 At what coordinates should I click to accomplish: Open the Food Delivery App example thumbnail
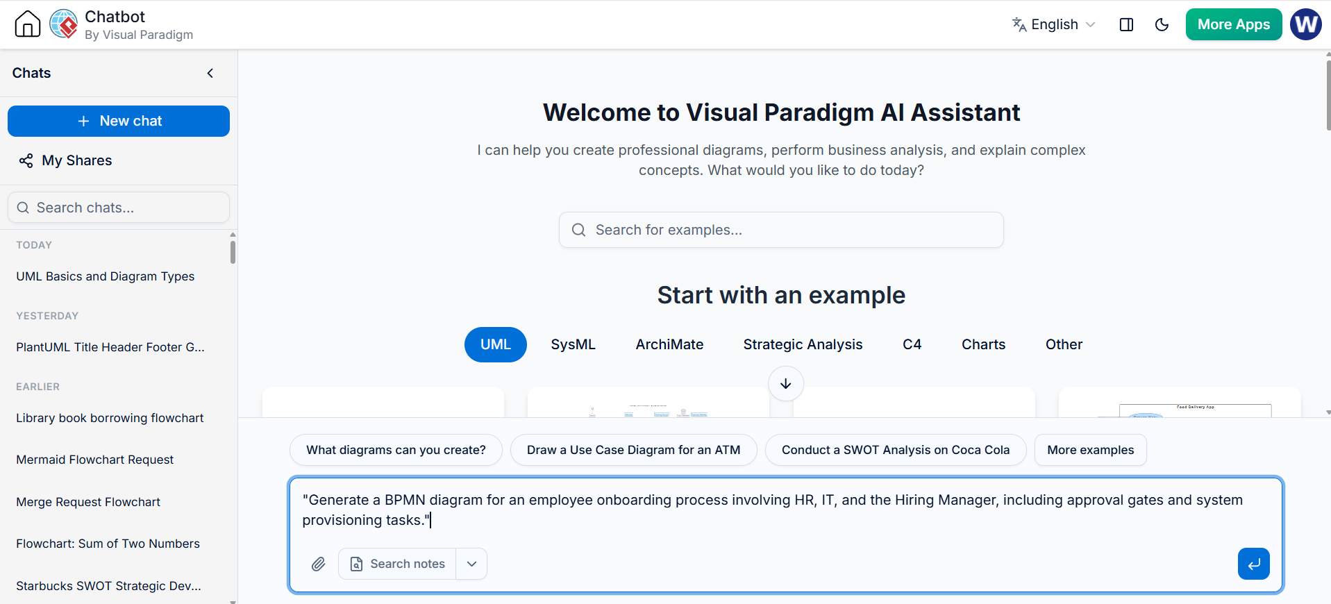[1179, 403]
